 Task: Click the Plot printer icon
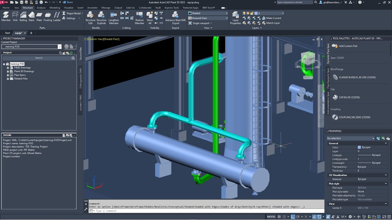click(41, 2)
